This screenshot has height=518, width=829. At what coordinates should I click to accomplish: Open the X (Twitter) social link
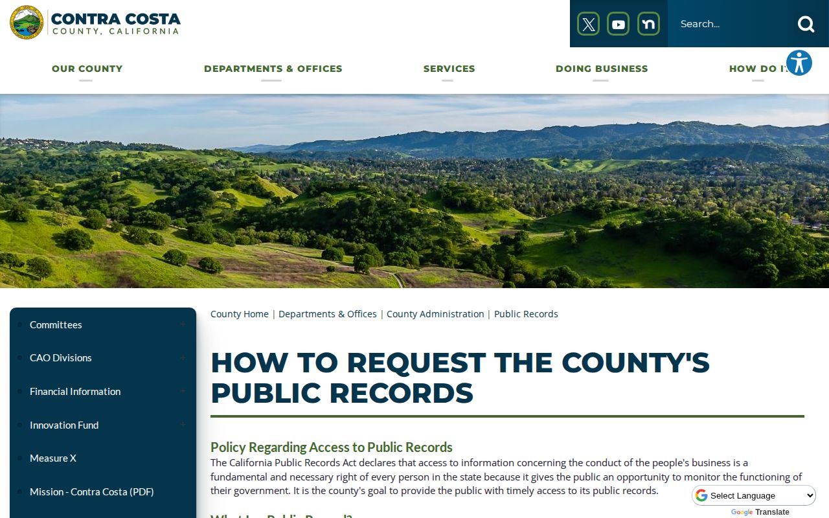[x=588, y=24]
